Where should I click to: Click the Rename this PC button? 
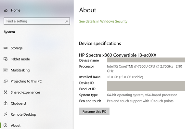coord(94,111)
